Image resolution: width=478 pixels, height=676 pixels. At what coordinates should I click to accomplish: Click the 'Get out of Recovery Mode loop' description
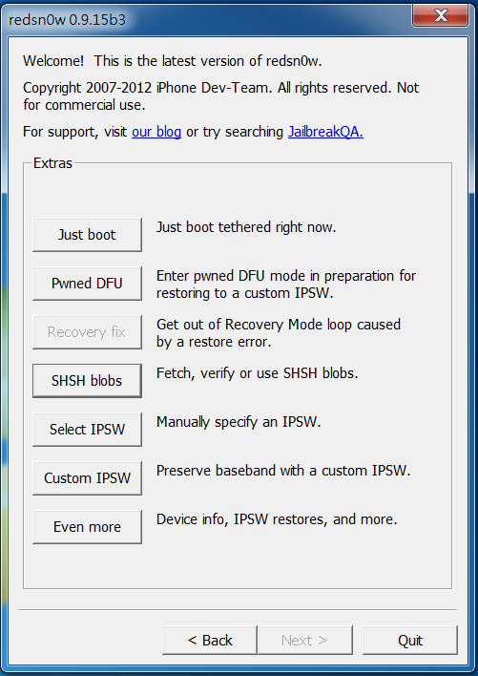click(x=279, y=333)
